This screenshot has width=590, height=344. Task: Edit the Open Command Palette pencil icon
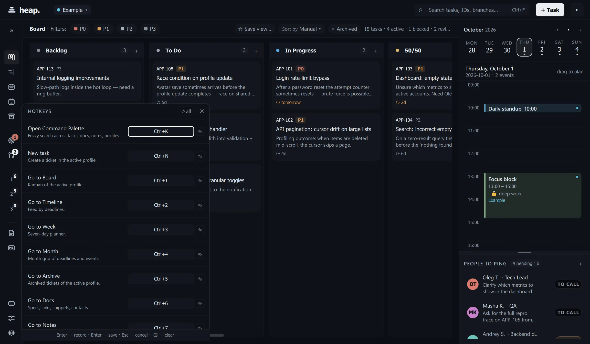(200, 132)
